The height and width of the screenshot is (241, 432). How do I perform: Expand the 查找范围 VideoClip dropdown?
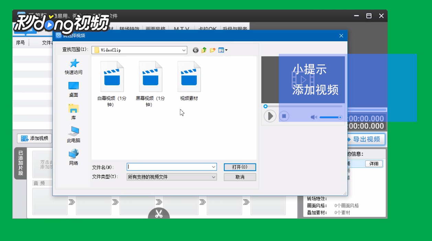click(x=184, y=50)
